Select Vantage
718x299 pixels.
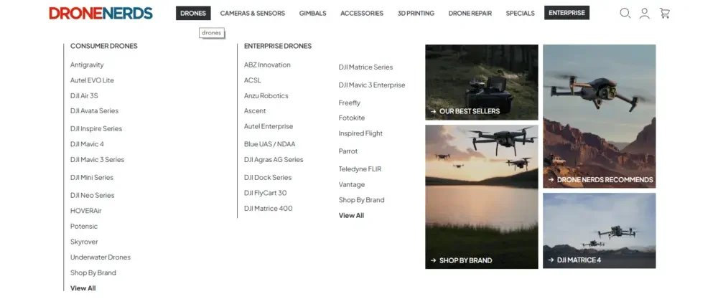[352, 185]
